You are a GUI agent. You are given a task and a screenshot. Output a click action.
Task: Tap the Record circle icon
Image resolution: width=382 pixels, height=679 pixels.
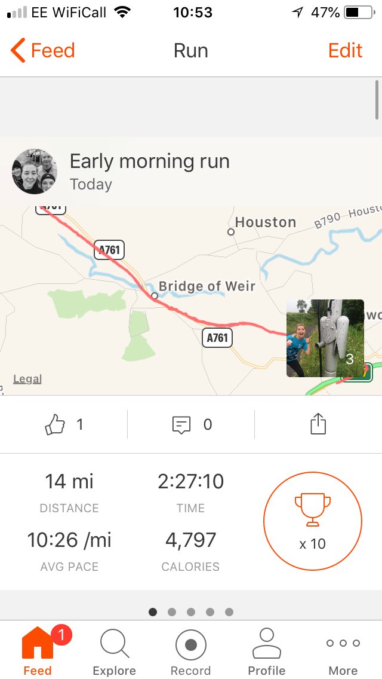coord(191,645)
